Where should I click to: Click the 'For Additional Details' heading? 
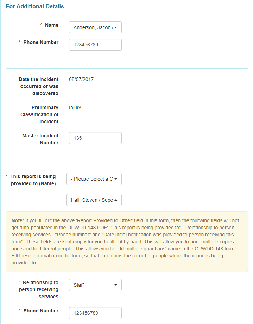point(35,7)
